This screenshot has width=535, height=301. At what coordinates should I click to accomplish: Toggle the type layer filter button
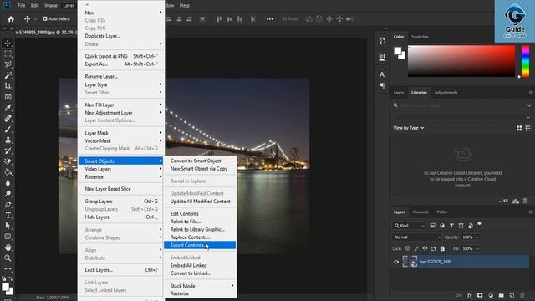451,226
